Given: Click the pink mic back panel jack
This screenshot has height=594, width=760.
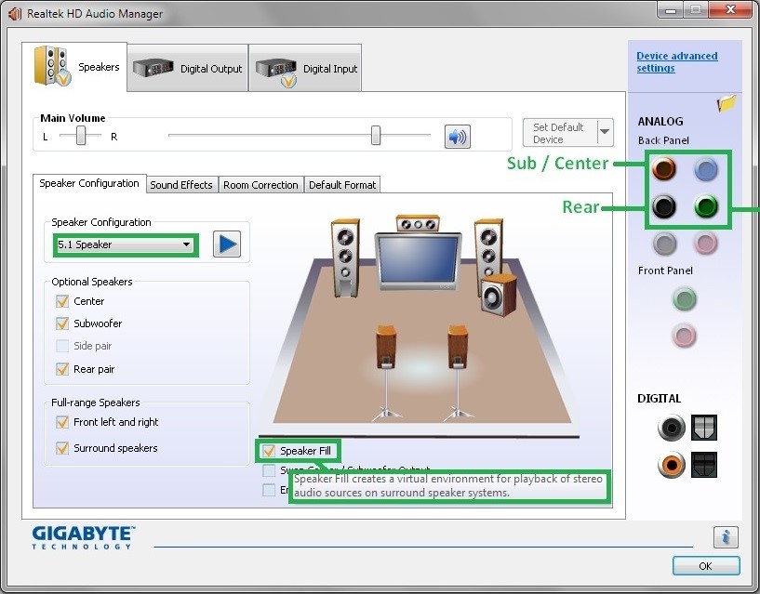Looking at the screenshot, I should point(705,244).
